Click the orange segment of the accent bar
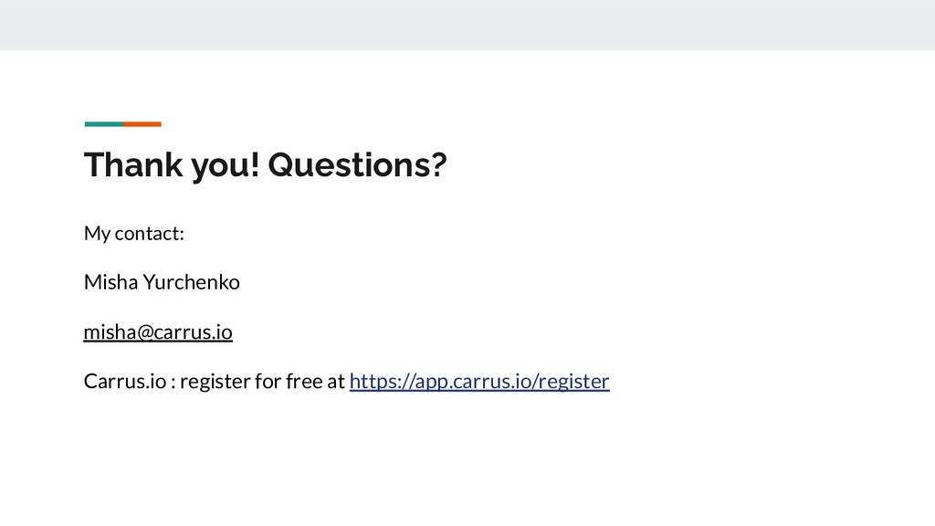 (x=142, y=124)
